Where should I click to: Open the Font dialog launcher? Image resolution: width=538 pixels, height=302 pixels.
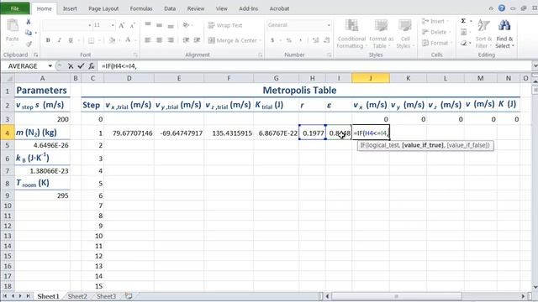pyautogui.click(x=135, y=55)
